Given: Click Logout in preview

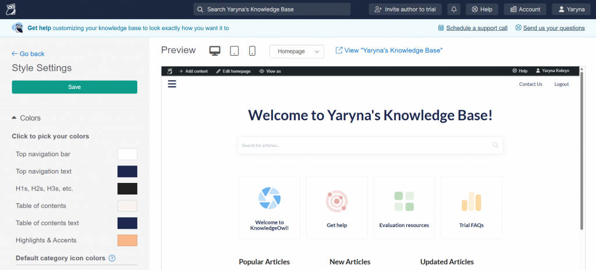Looking at the screenshot, I should point(562,84).
